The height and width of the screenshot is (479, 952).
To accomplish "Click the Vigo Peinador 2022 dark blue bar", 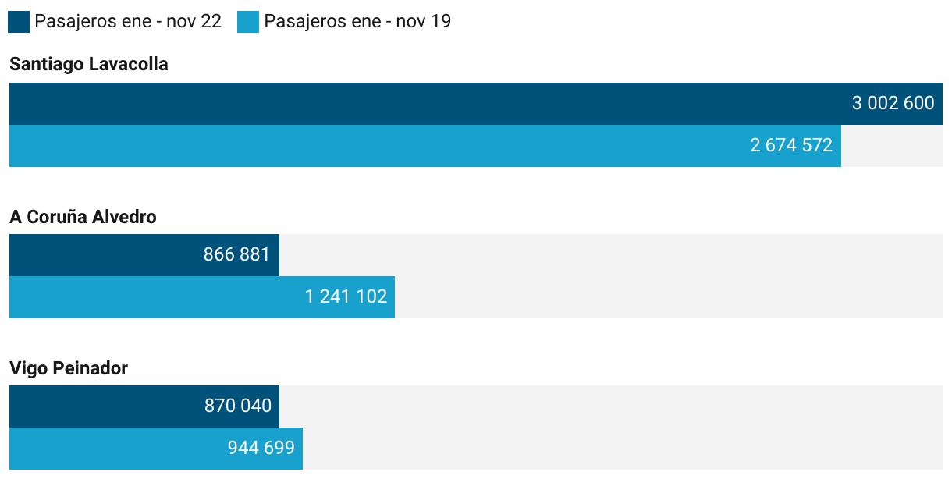I will [x=101, y=406].
